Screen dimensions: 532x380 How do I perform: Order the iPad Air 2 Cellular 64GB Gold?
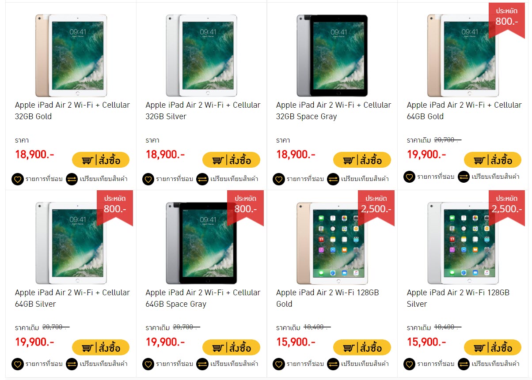coord(493,160)
